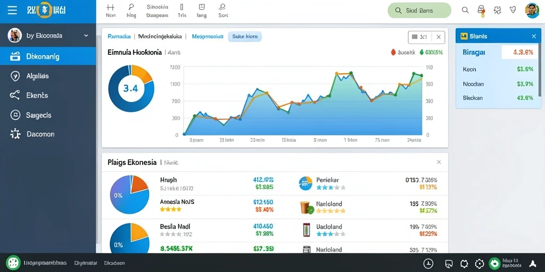The width and height of the screenshot is (545, 272).
Task: Select Dikonanig in the sidebar
Action: click(x=48, y=56)
